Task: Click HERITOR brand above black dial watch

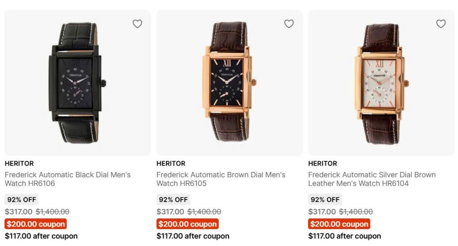Action: point(19,163)
